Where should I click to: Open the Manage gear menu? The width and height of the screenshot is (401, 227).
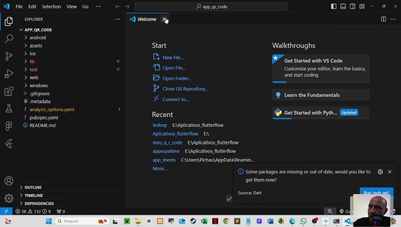tap(9, 198)
